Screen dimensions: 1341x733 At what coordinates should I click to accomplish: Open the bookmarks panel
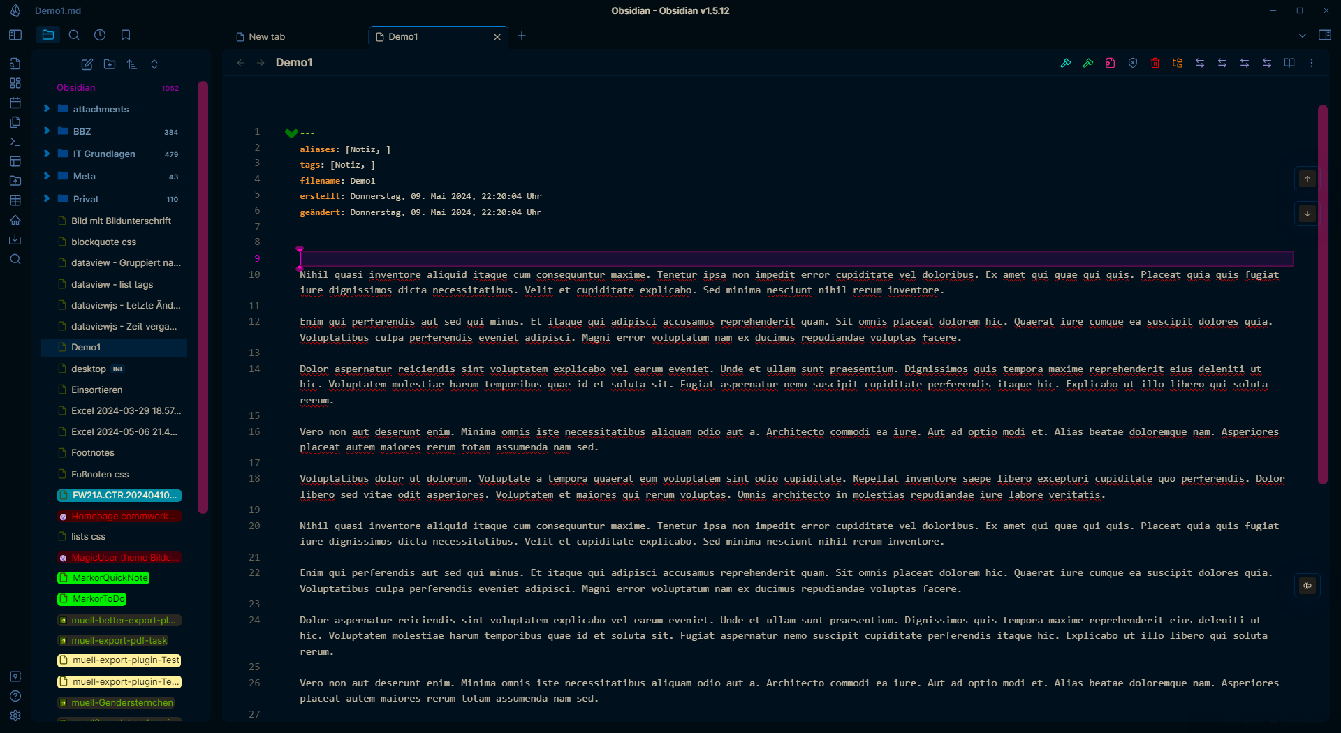pyautogui.click(x=126, y=35)
